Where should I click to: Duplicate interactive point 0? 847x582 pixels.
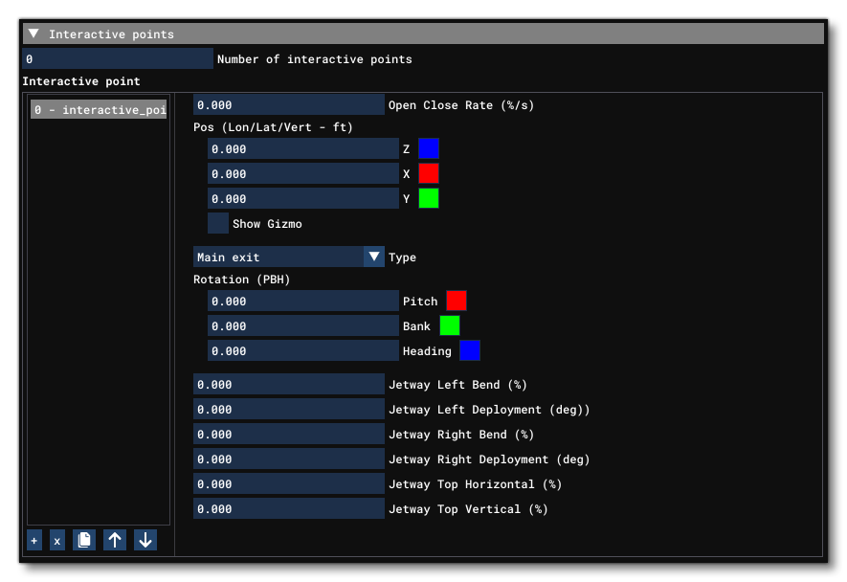tap(83, 540)
